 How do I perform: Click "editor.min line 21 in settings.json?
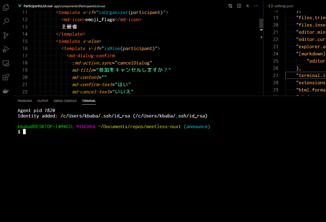(311, 32)
